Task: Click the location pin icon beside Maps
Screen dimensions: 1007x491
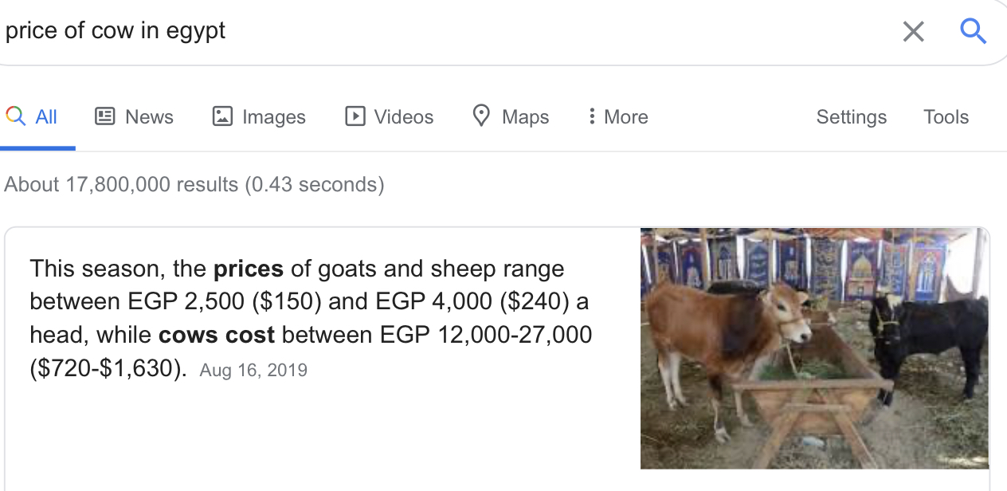Action: [x=481, y=116]
